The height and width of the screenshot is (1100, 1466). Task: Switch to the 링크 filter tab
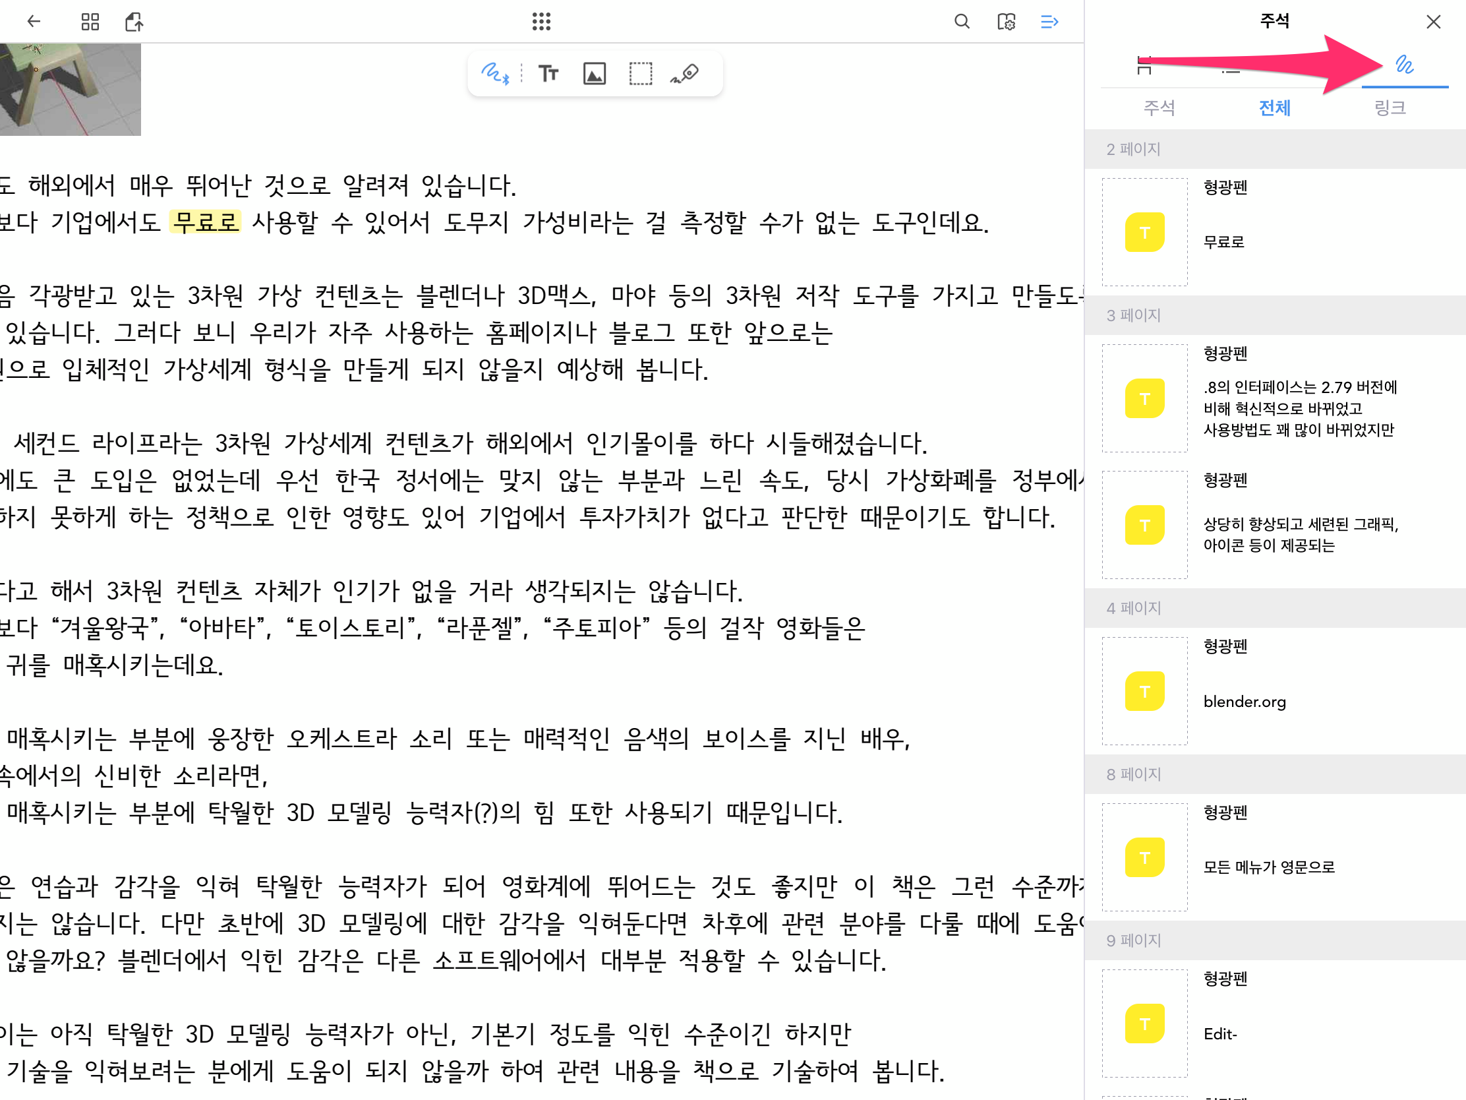click(1389, 107)
